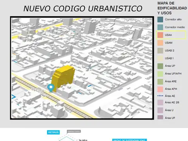This screenshot has width=188, height=141.
Task: Click the gray tooltip label above the diagram
Action: click(74, 131)
